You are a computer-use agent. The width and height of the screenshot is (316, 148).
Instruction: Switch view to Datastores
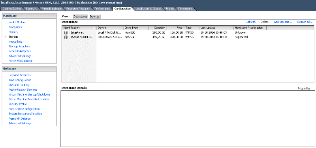(x=81, y=17)
